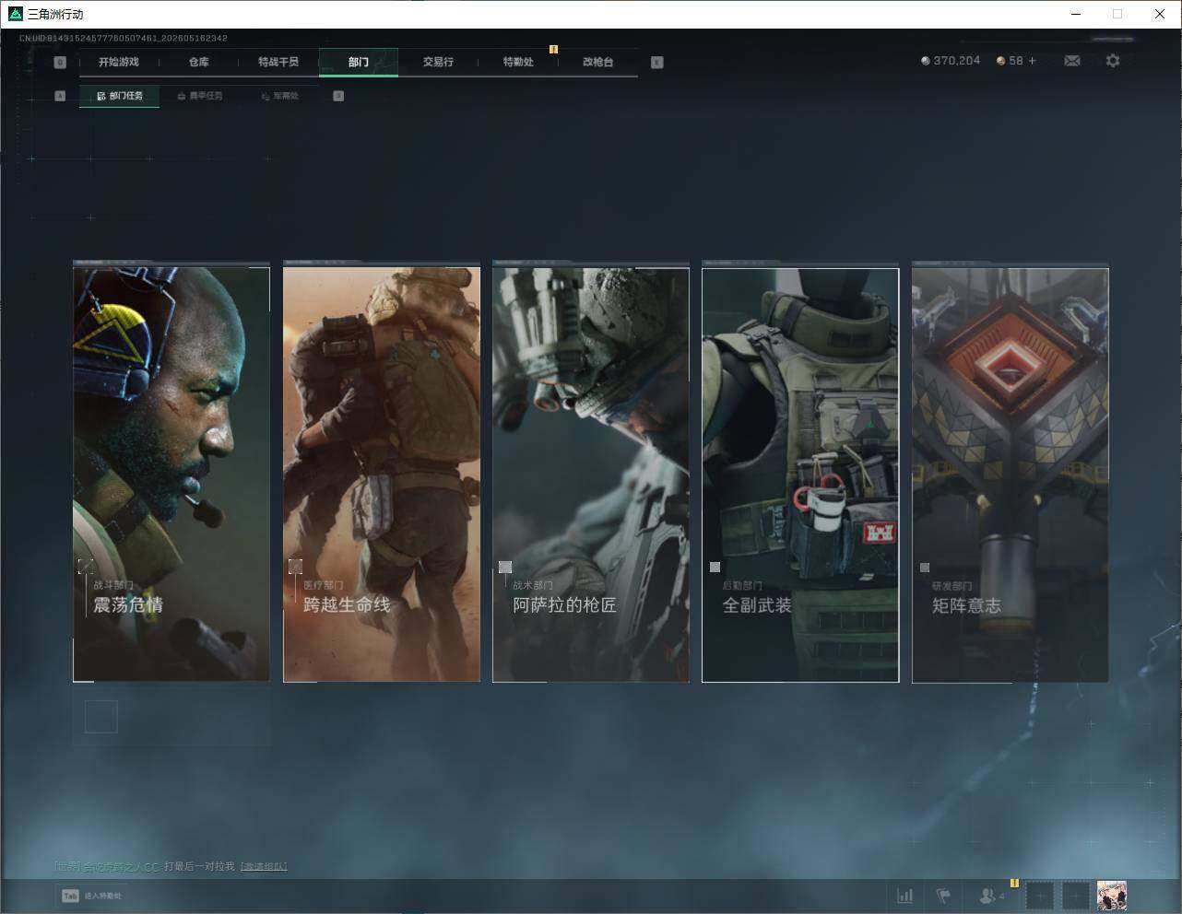Open the 阿萨拉的枪匠 department card
Screen dimensions: 1182x914
click(591, 474)
